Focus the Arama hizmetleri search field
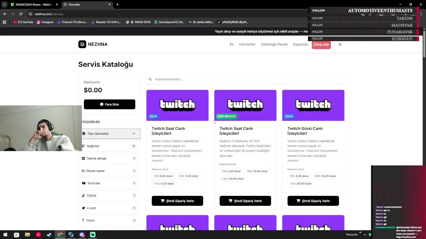The width and height of the screenshot is (426, 239). (245, 79)
